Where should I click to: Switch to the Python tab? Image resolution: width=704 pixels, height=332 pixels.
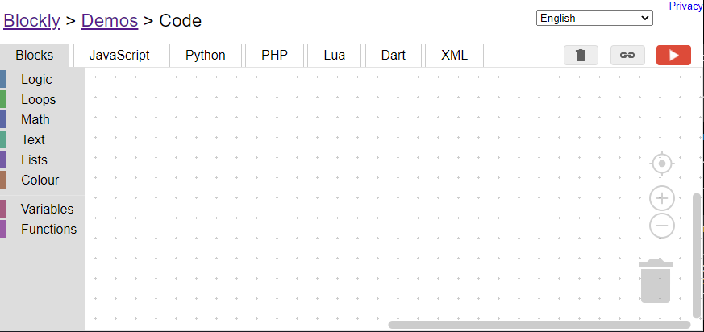pos(205,56)
